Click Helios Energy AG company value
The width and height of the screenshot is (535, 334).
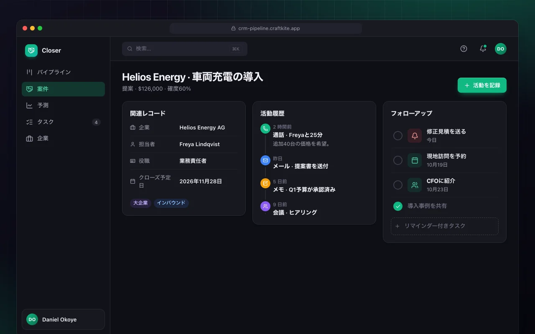click(x=202, y=128)
